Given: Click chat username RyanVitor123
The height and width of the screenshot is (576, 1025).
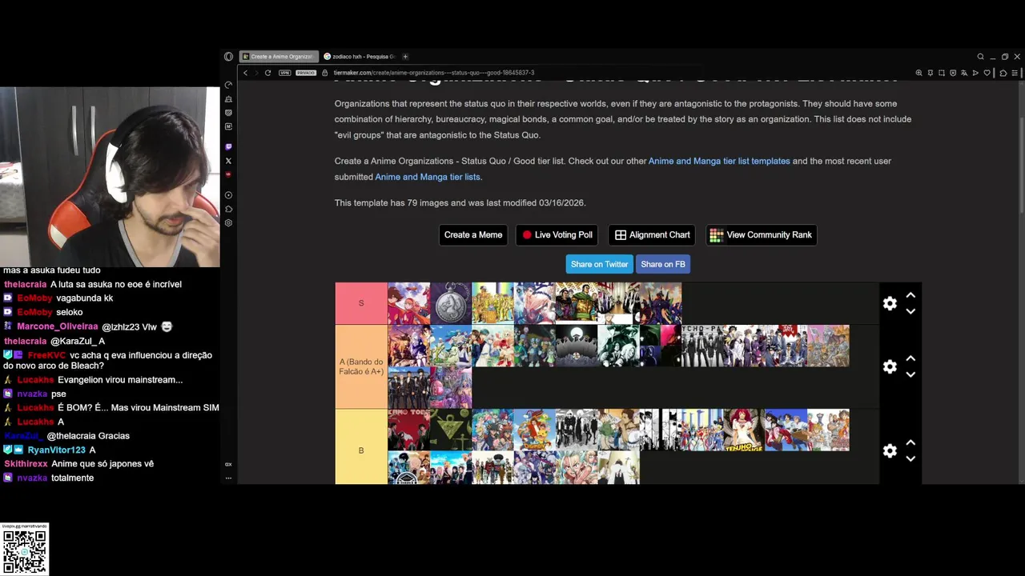Looking at the screenshot, I should click(x=56, y=450).
